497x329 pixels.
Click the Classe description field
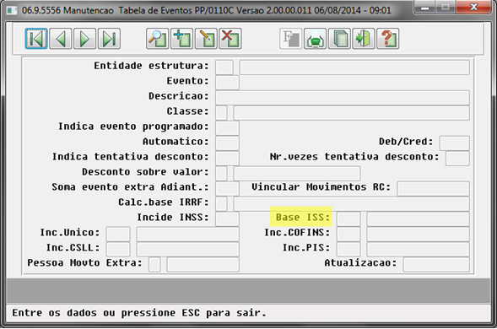pos(352,113)
